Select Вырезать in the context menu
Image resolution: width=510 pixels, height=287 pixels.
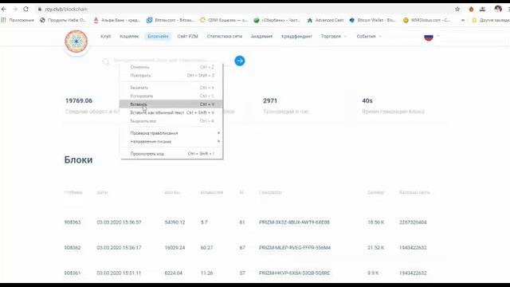(x=171, y=88)
